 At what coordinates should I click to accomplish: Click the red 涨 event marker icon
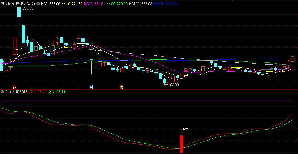(x=14, y=87)
